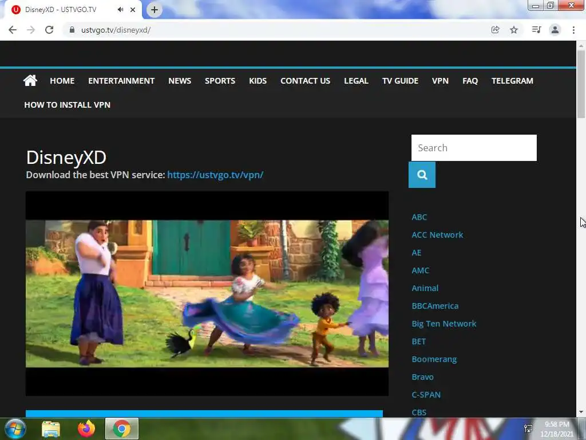
Task: Click the Search input field
Action: (x=474, y=148)
